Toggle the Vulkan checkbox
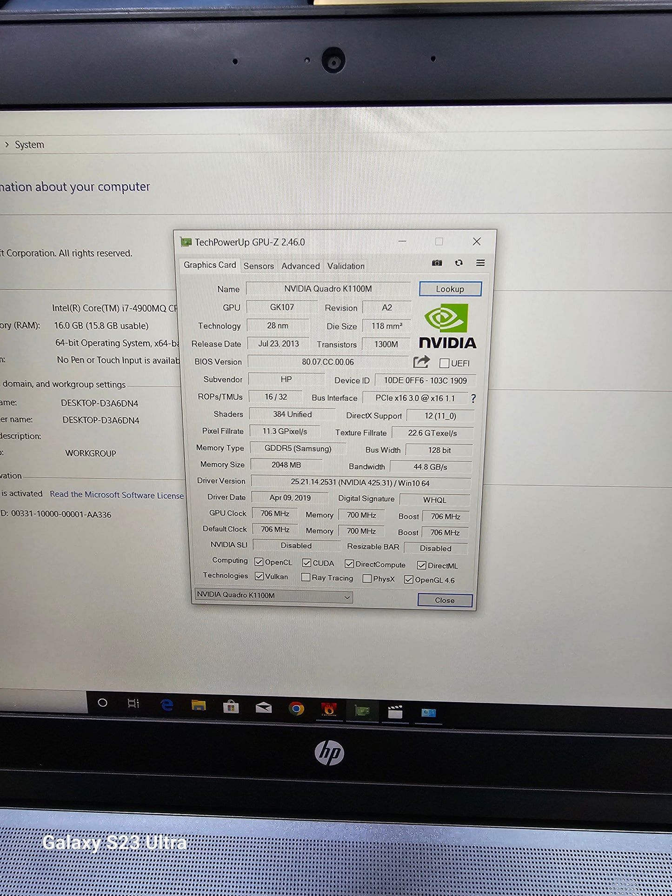The height and width of the screenshot is (896, 672). click(259, 576)
